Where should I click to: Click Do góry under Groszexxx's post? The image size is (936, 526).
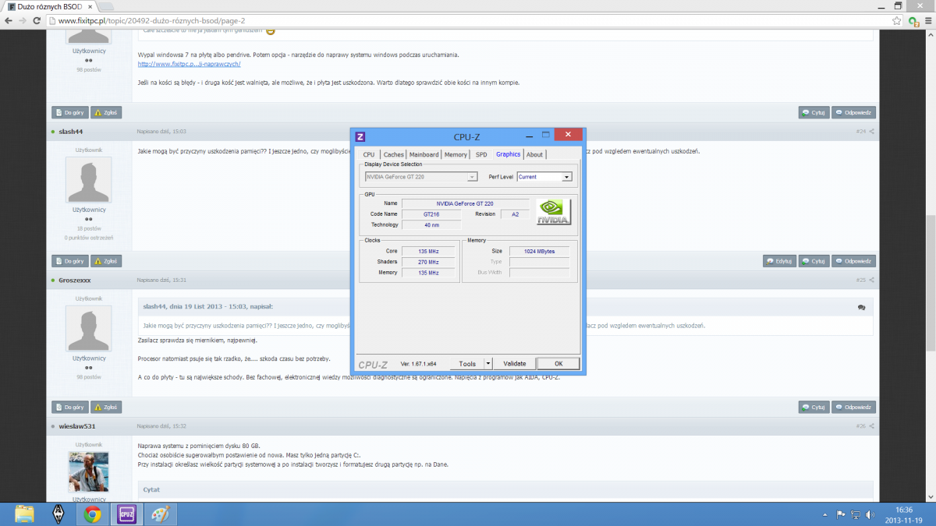tap(70, 407)
